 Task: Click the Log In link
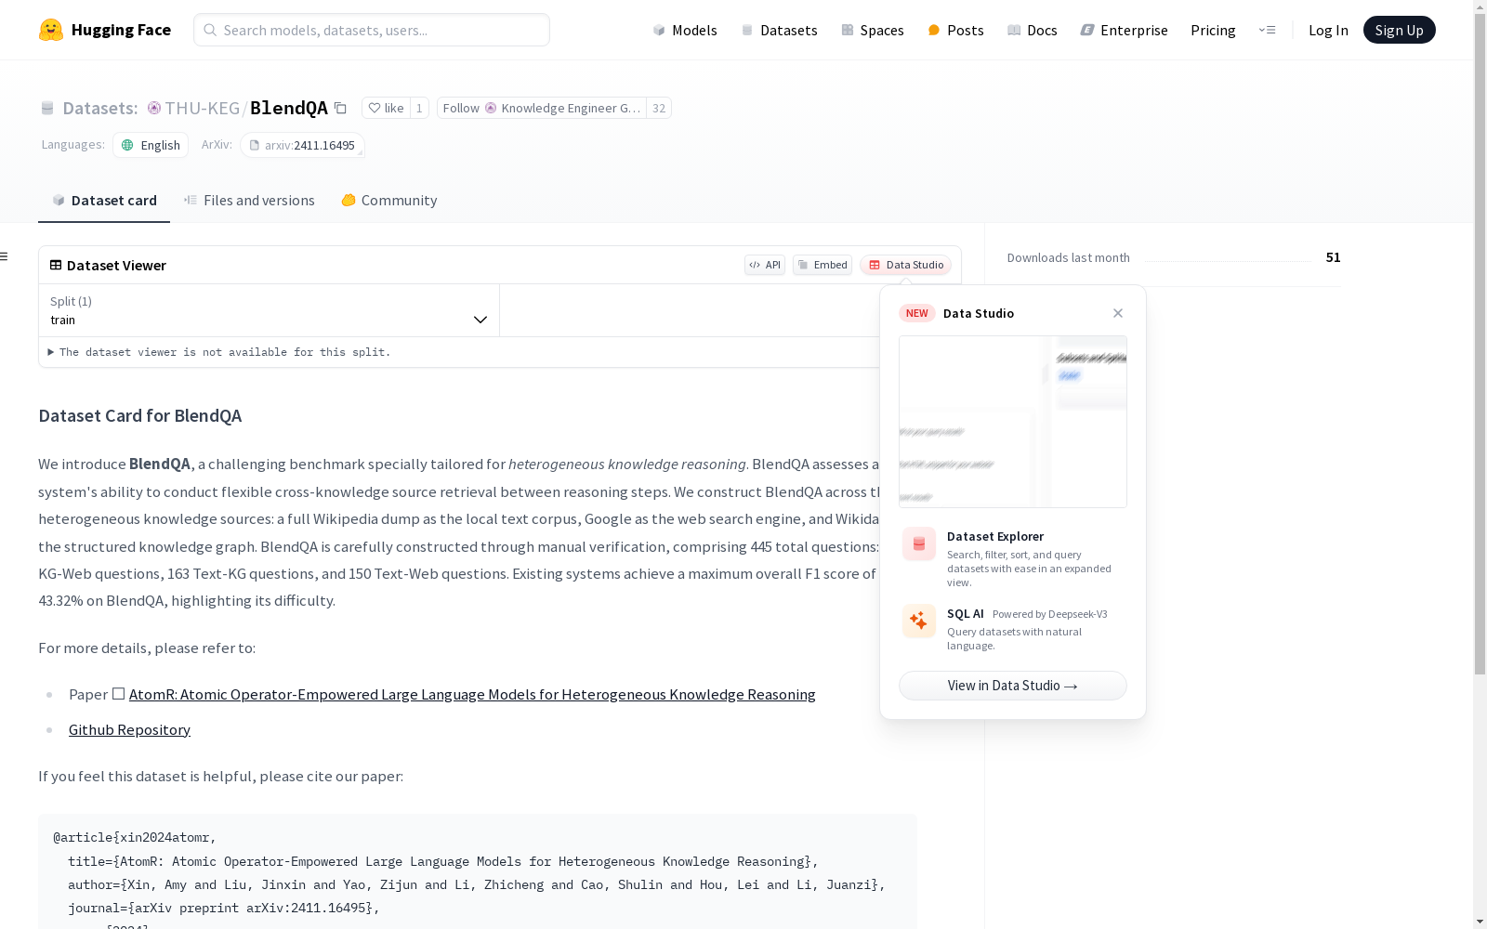coord(1328,30)
